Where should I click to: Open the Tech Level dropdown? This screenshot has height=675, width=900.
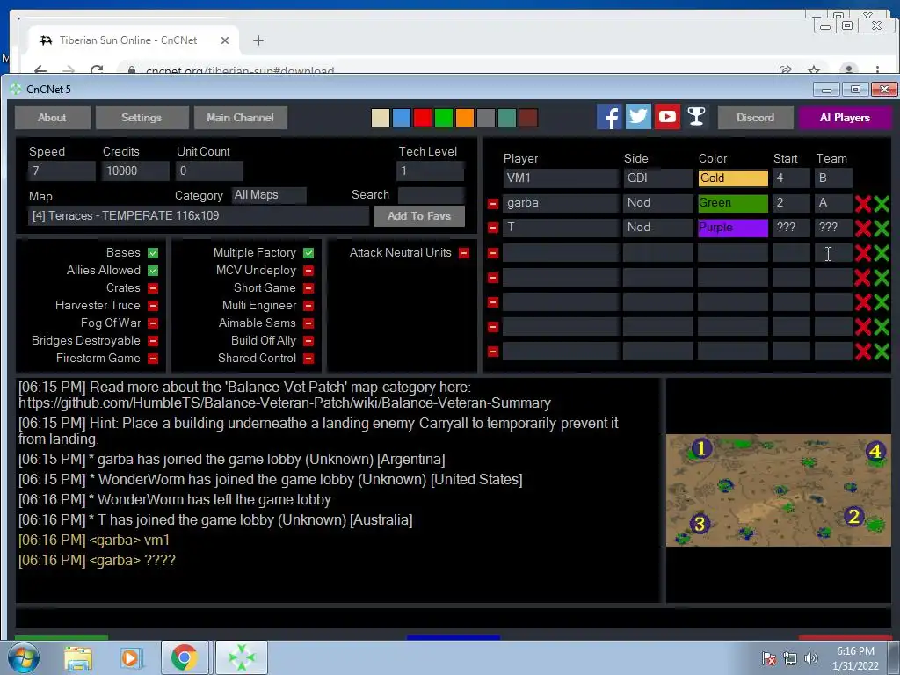pos(430,171)
